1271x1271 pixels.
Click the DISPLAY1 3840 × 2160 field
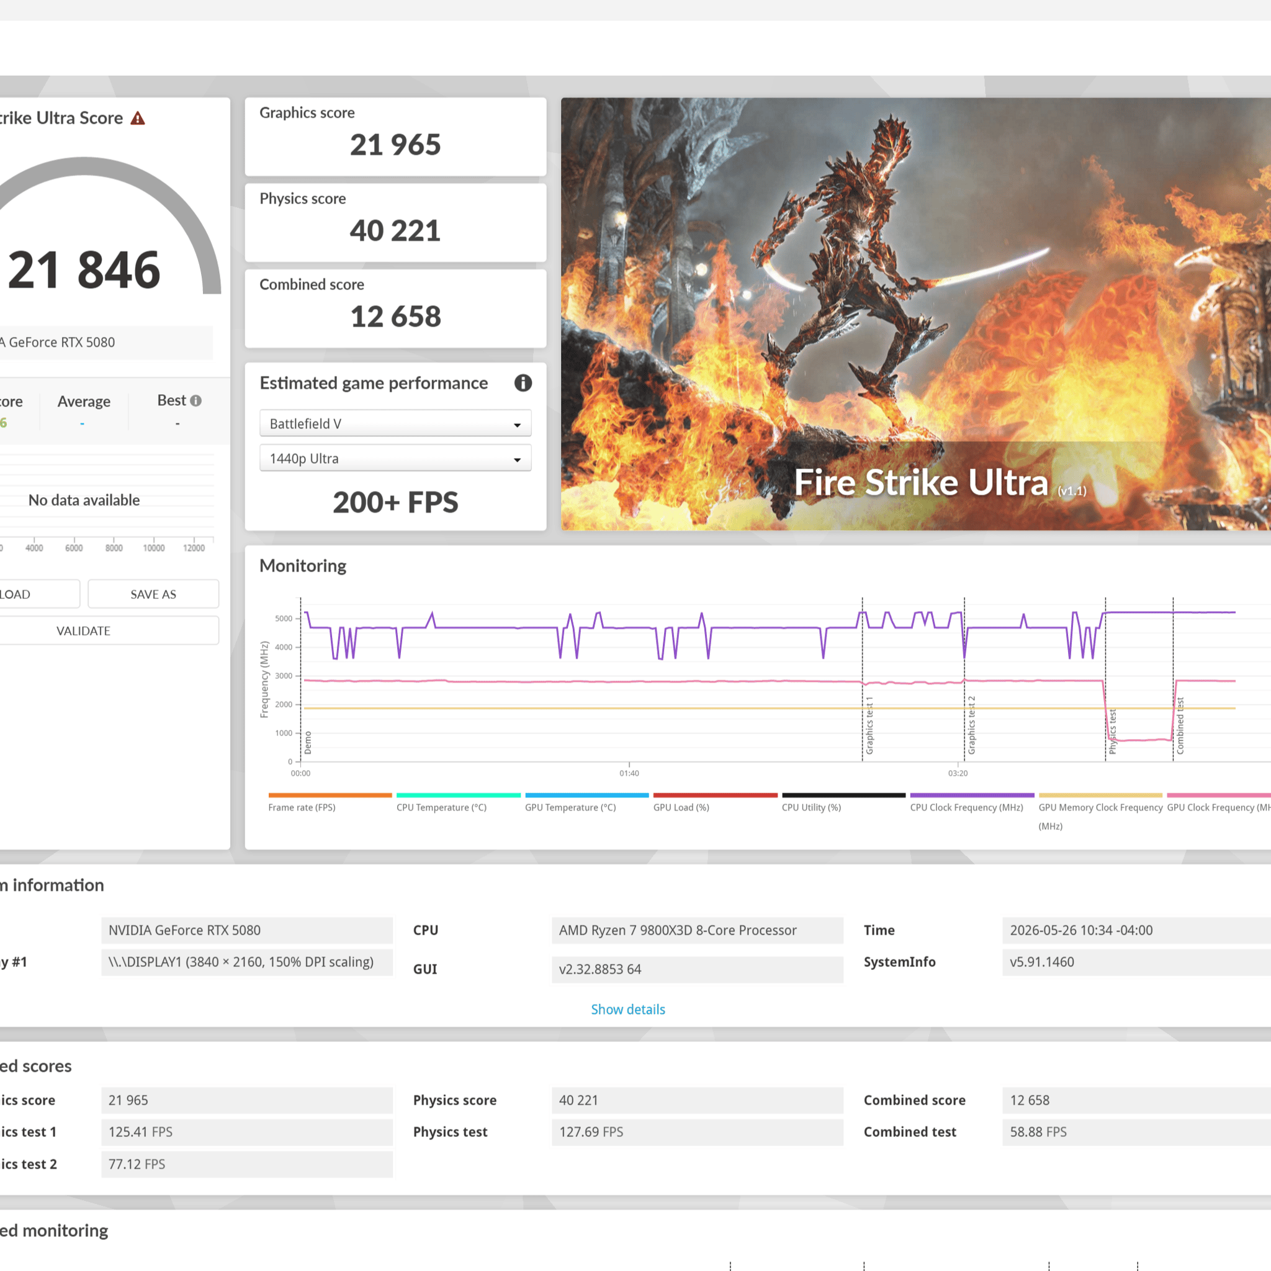(x=247, y=962)
